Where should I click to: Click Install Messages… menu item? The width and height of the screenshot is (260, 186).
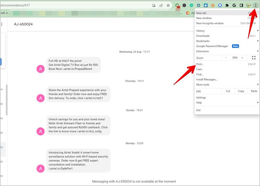[227, 79]
